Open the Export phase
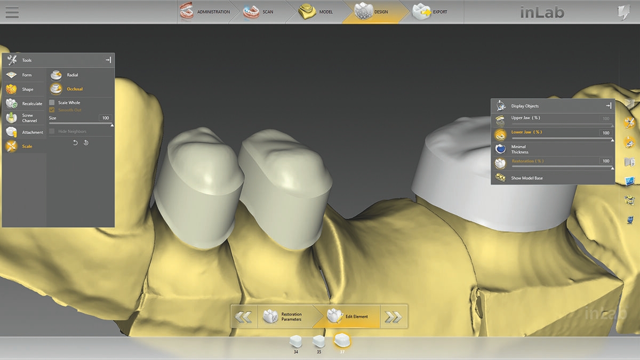 (432, 12)
